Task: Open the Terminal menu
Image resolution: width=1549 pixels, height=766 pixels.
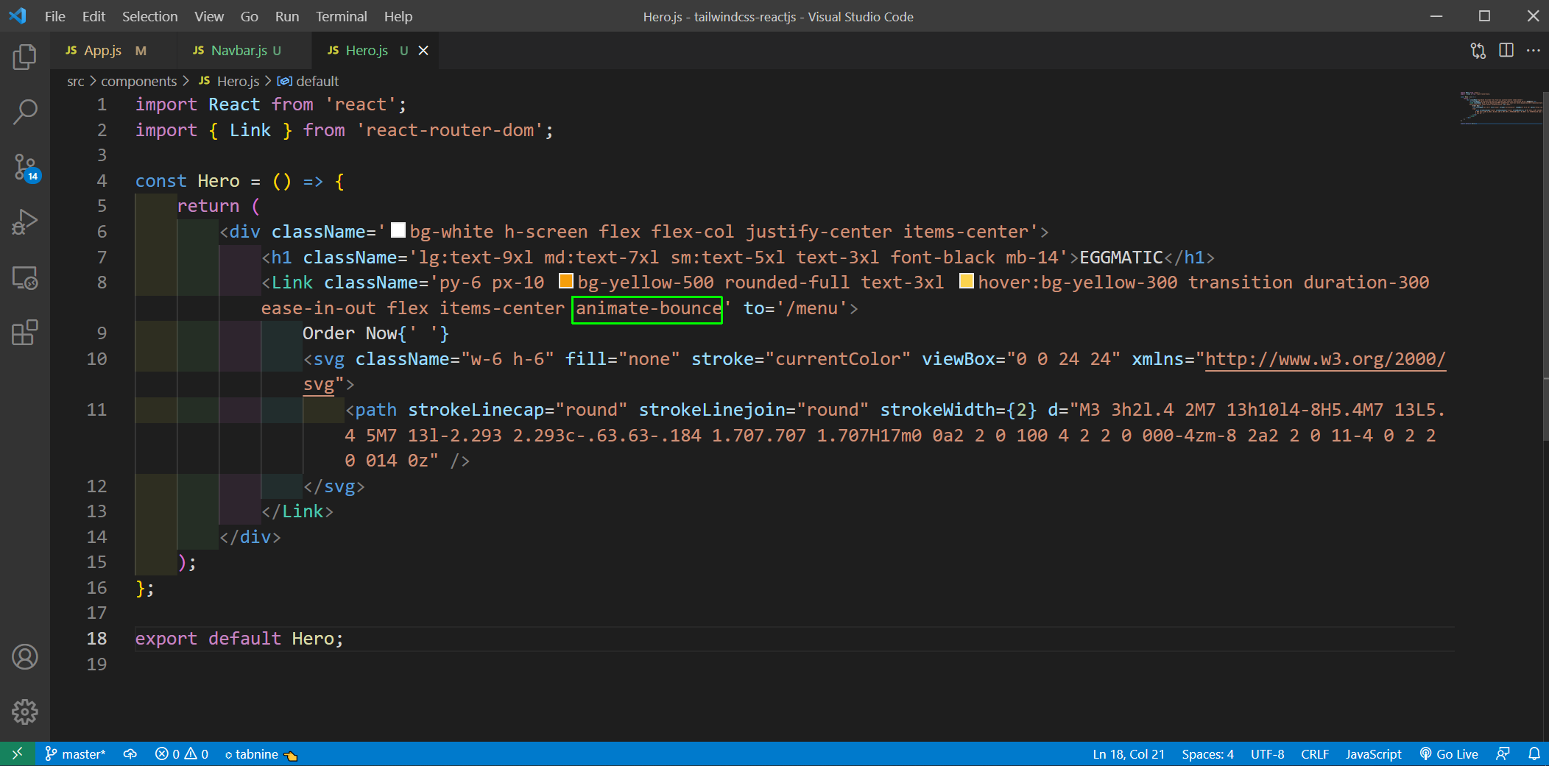Action: click(342, 16)
